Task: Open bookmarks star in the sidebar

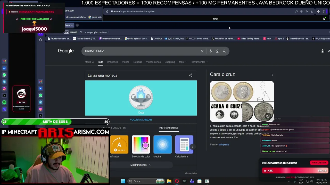Action: [40, 40]
